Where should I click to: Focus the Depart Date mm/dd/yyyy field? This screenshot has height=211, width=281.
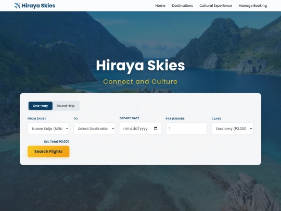pos(140,129)
